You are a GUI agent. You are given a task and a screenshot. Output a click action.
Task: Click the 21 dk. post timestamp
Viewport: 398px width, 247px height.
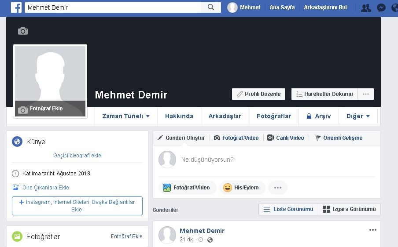[187, 240]
